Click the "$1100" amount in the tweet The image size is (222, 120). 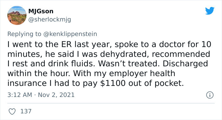113,83
